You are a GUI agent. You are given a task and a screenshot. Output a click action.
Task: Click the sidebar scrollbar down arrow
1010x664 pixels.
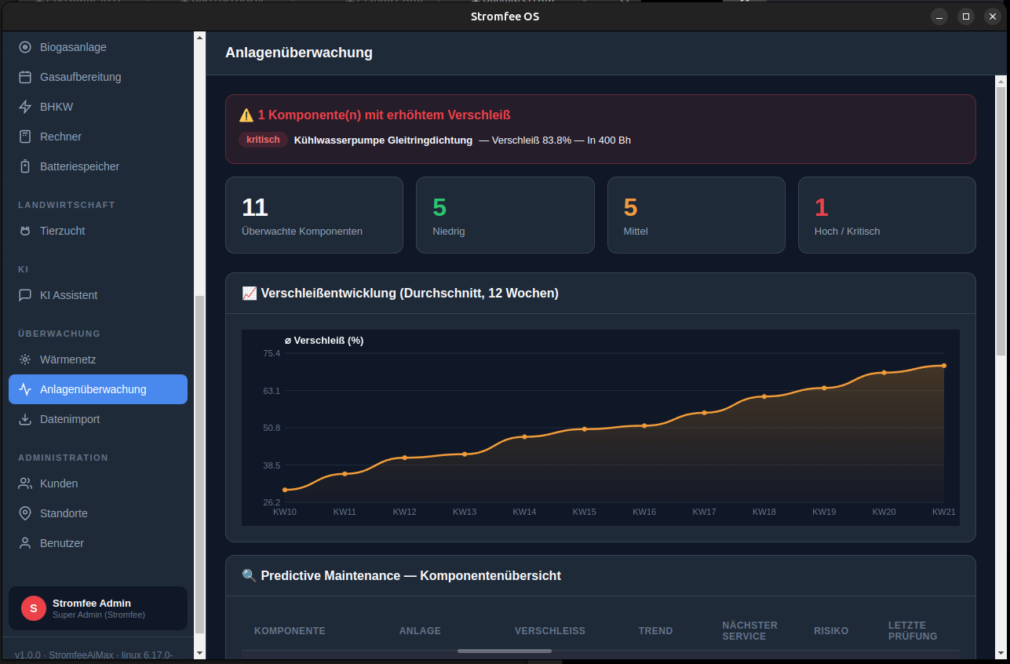199,652
